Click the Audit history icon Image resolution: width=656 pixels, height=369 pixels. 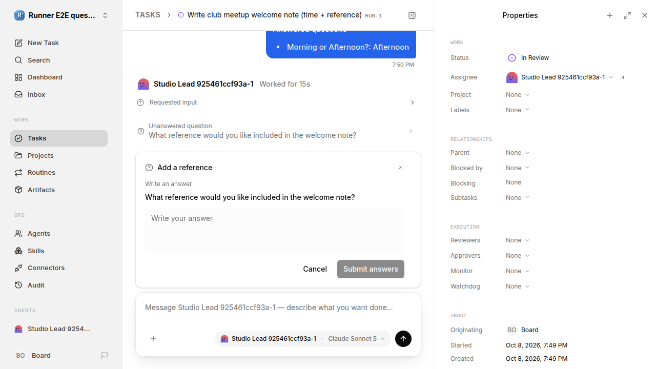point(18,285)
